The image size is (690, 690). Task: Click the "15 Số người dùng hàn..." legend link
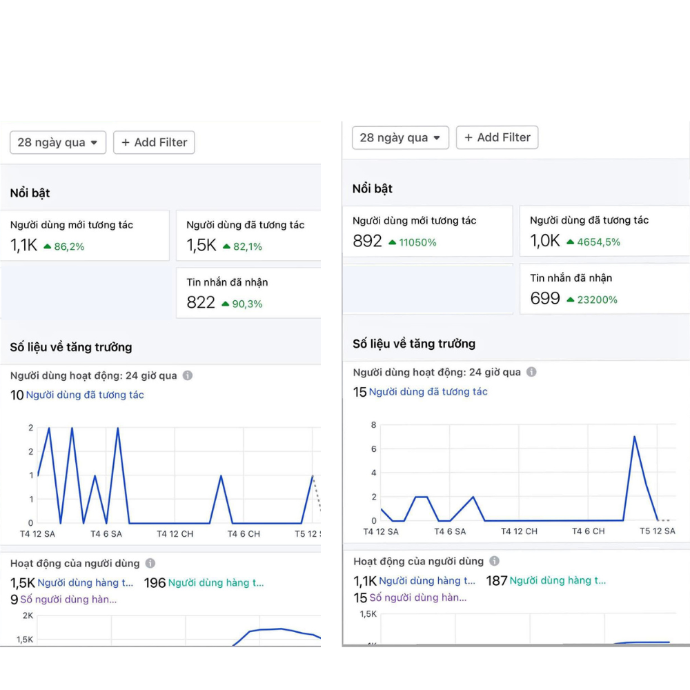coord(410,598)
